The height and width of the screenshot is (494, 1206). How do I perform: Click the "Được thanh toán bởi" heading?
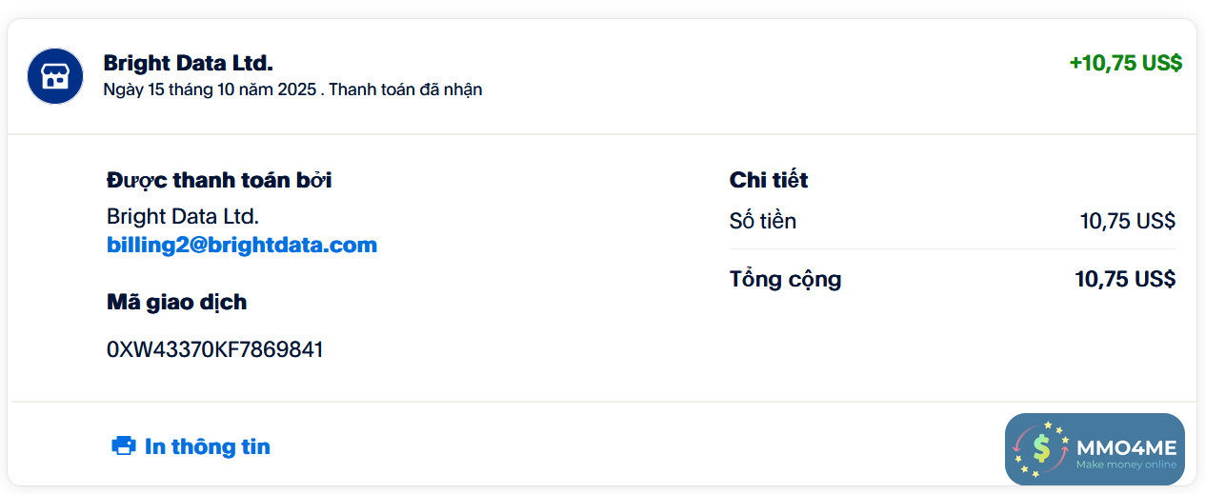point(219,180)
